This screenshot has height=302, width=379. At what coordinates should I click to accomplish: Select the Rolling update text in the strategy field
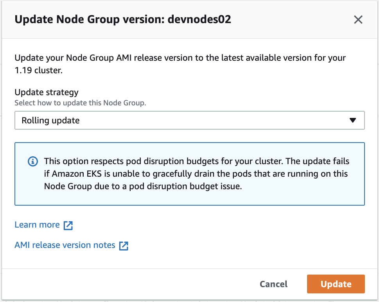click(x=51, y=121)
